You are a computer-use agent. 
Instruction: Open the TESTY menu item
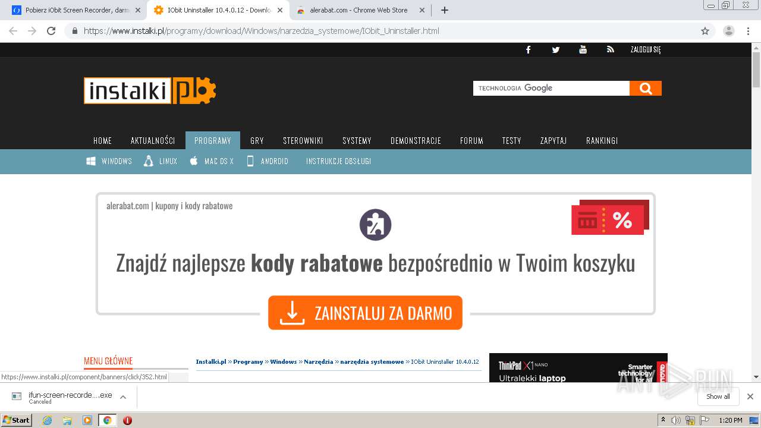pyautogui.click(x=511, y=141)
